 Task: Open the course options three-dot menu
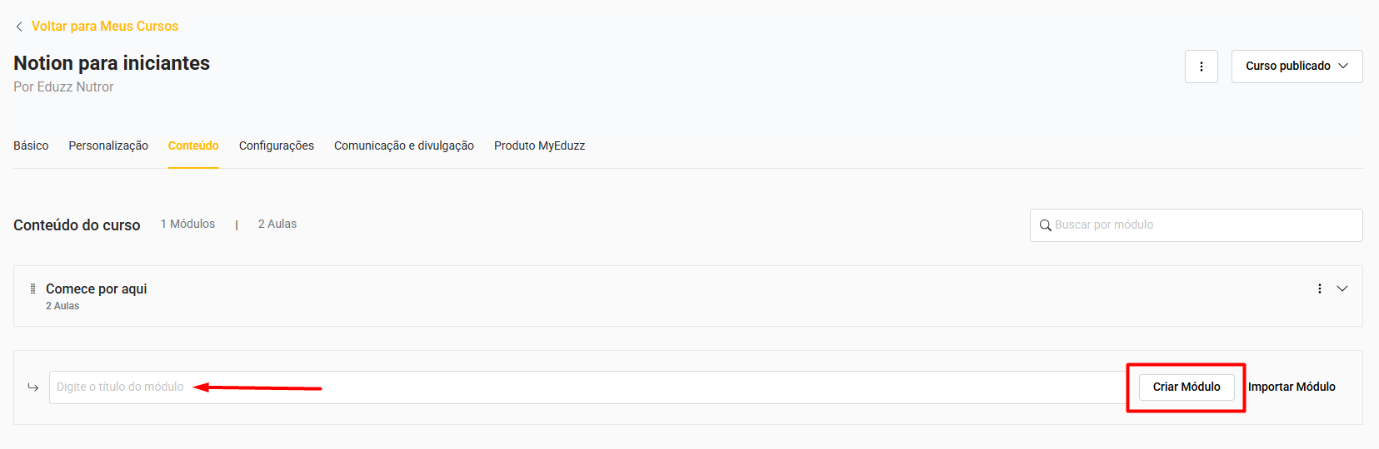[1201, 67]
